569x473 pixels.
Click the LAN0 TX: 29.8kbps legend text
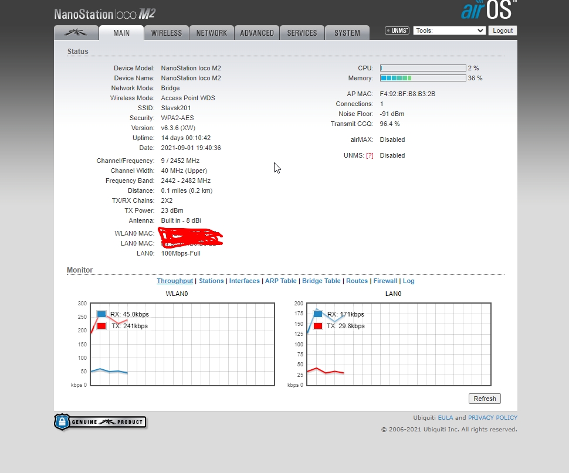click(346, 326)
